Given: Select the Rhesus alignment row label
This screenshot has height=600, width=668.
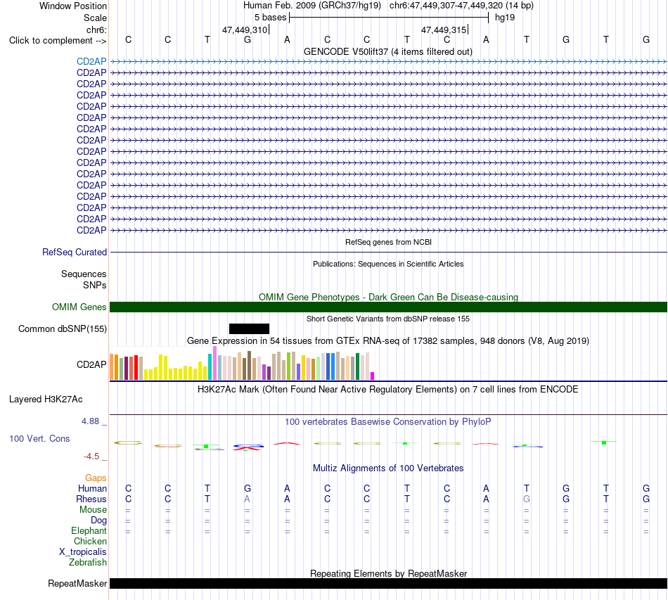Looking at the screenshot, I should 91,499.
